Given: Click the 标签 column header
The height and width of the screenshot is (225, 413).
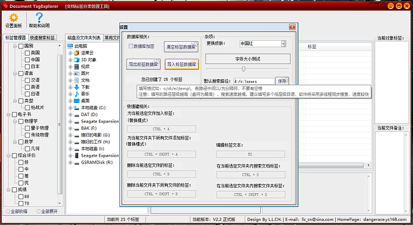Looking at the screenshot, I should [312, 47].
